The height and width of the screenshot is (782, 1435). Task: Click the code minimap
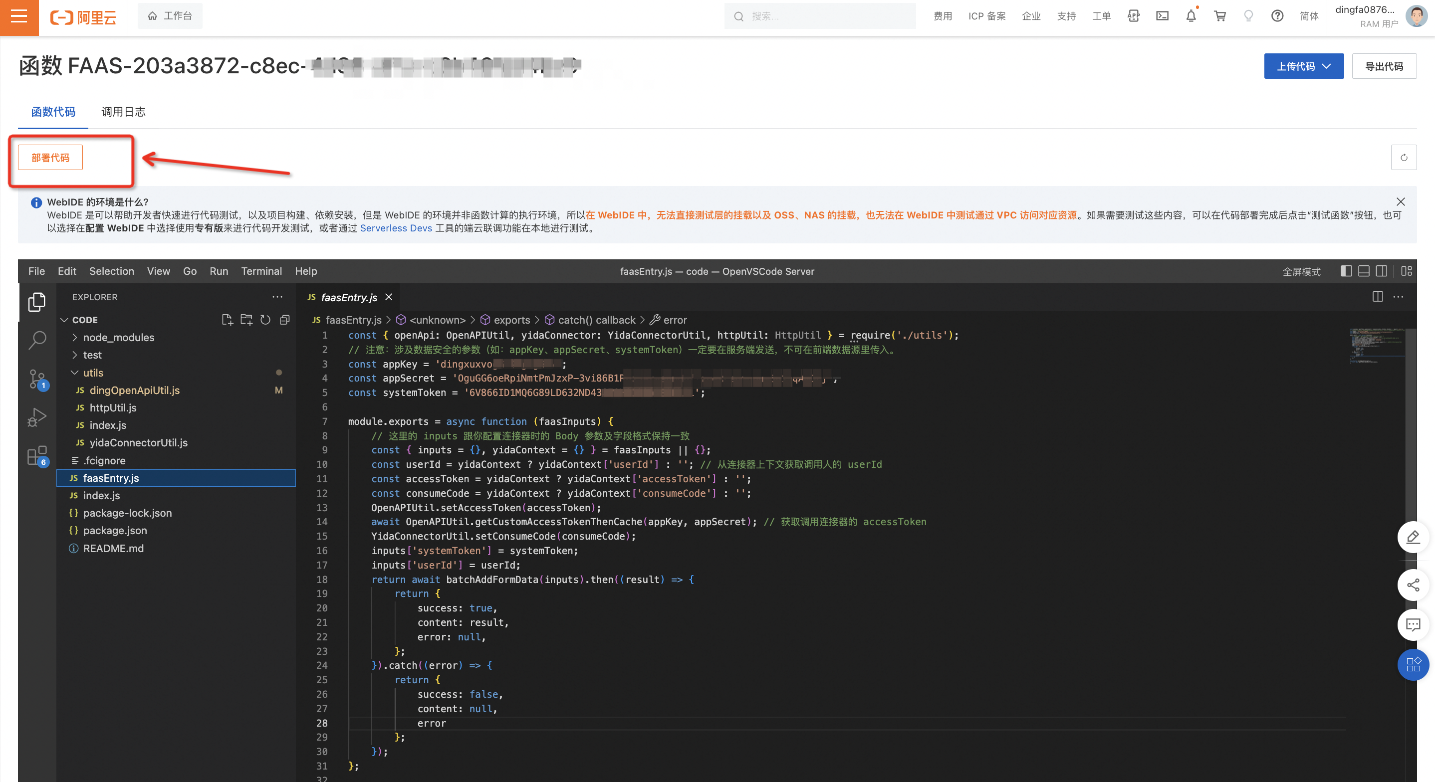pyautogui.click(x=1377, y=345)
